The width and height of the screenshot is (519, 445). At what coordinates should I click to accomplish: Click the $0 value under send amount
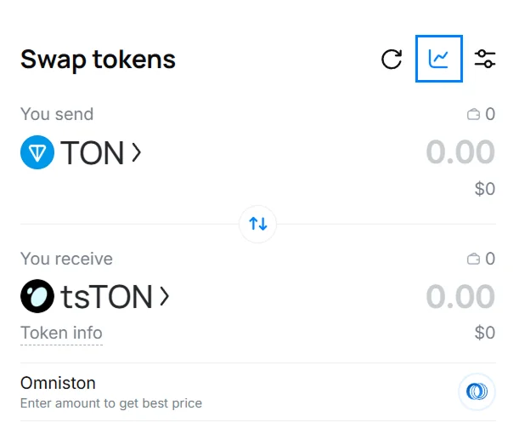pyautogui.click(x=484, y=189)
